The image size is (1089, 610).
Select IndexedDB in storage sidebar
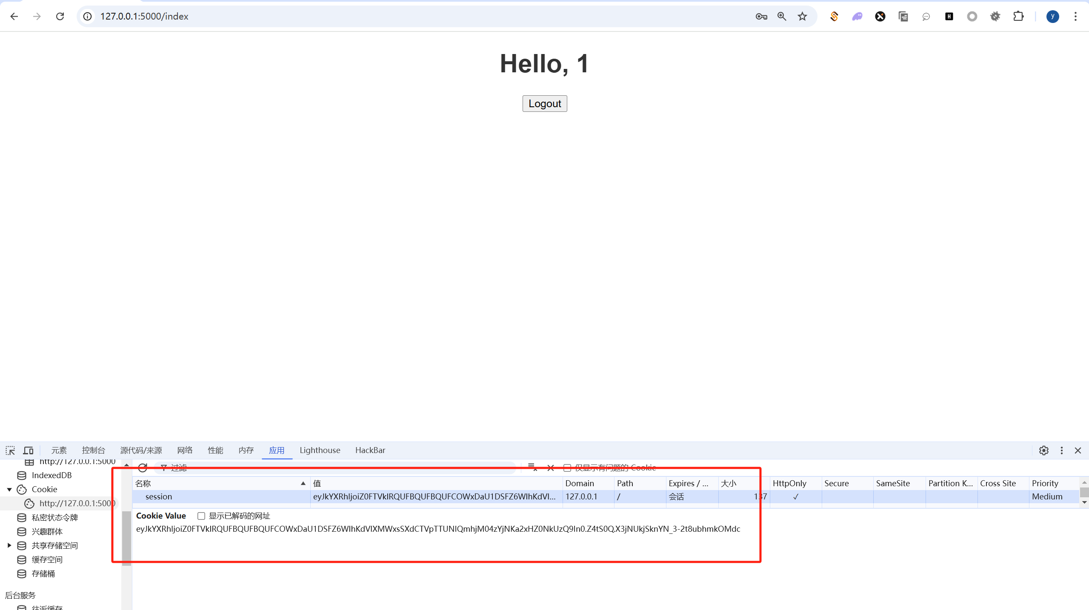coord(51,475)
